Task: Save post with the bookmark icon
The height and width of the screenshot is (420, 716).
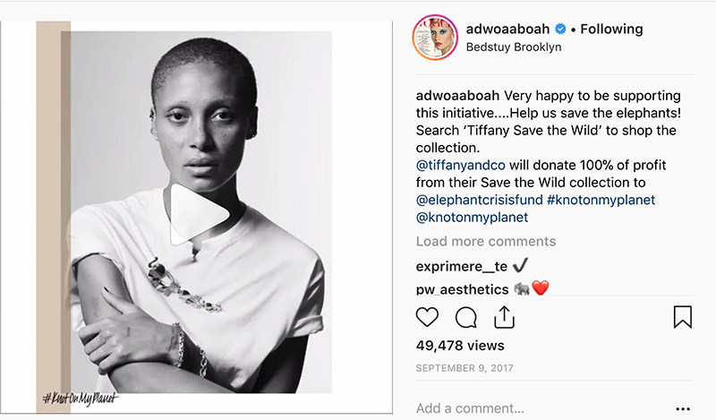Action: coord(683,317)
